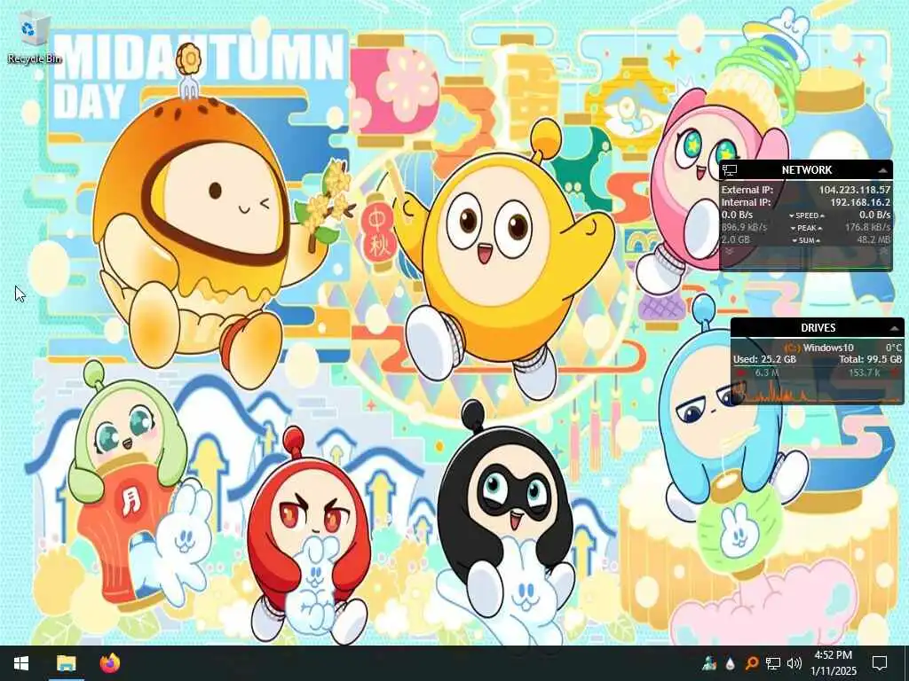Click the orange magnifier tray icon

click(x=751, y=663)
